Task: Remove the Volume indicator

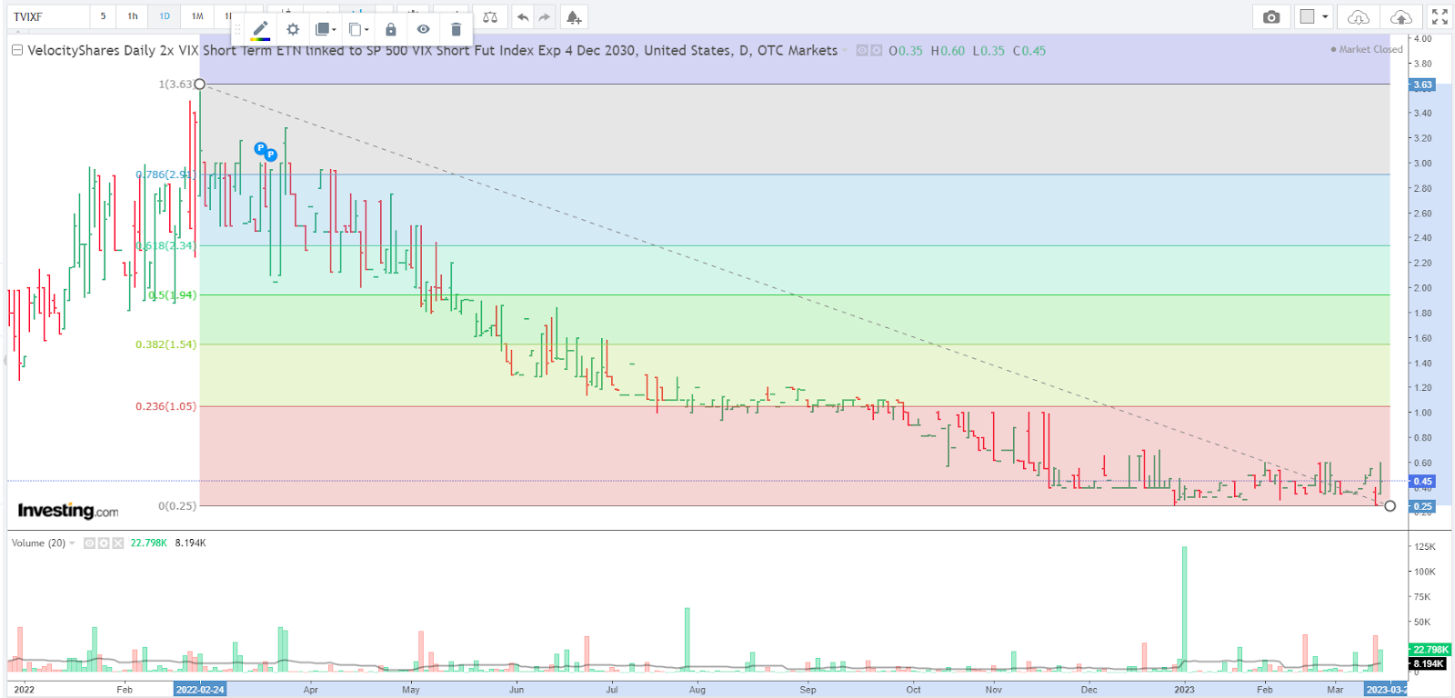Action: [x=118, y=543]
